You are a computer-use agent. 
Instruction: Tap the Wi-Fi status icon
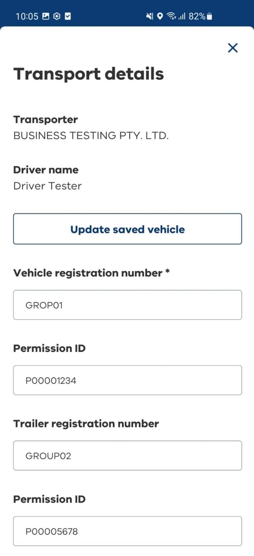coord(172,16)
